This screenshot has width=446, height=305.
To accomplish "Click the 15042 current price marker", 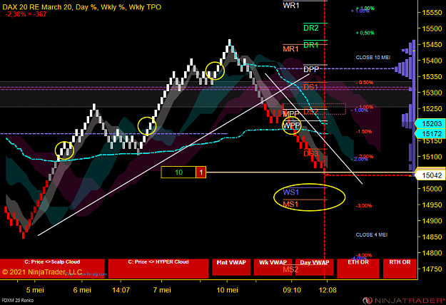I will pyautogui.click(x=430, y=175).
